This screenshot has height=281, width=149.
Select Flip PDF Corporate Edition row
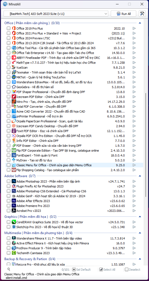pyautogui.click(x=58, y=151)
